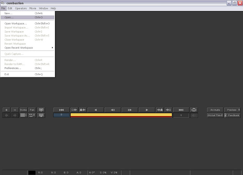Toggle the Feedback checkbox
This screenshot has height=175, width=243.
click(x=226, y=115)
